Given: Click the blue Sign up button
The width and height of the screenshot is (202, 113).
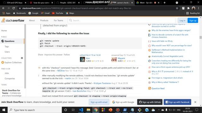Looking at the screenshot, I should pos(193,20).
